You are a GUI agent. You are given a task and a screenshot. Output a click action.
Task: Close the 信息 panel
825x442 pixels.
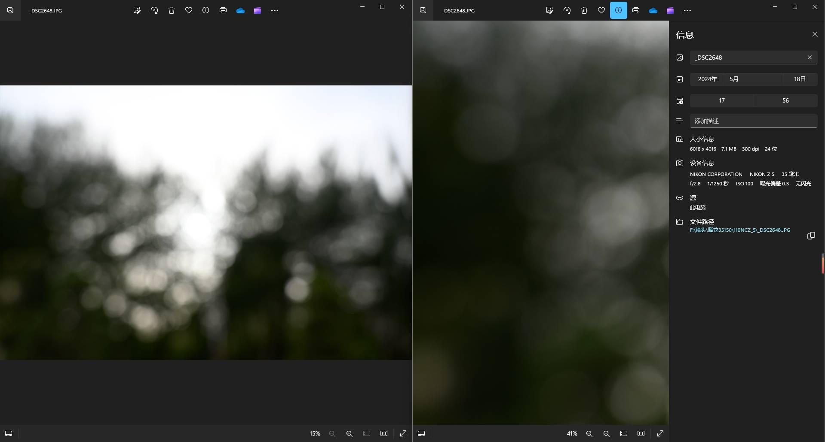point(815,34)
